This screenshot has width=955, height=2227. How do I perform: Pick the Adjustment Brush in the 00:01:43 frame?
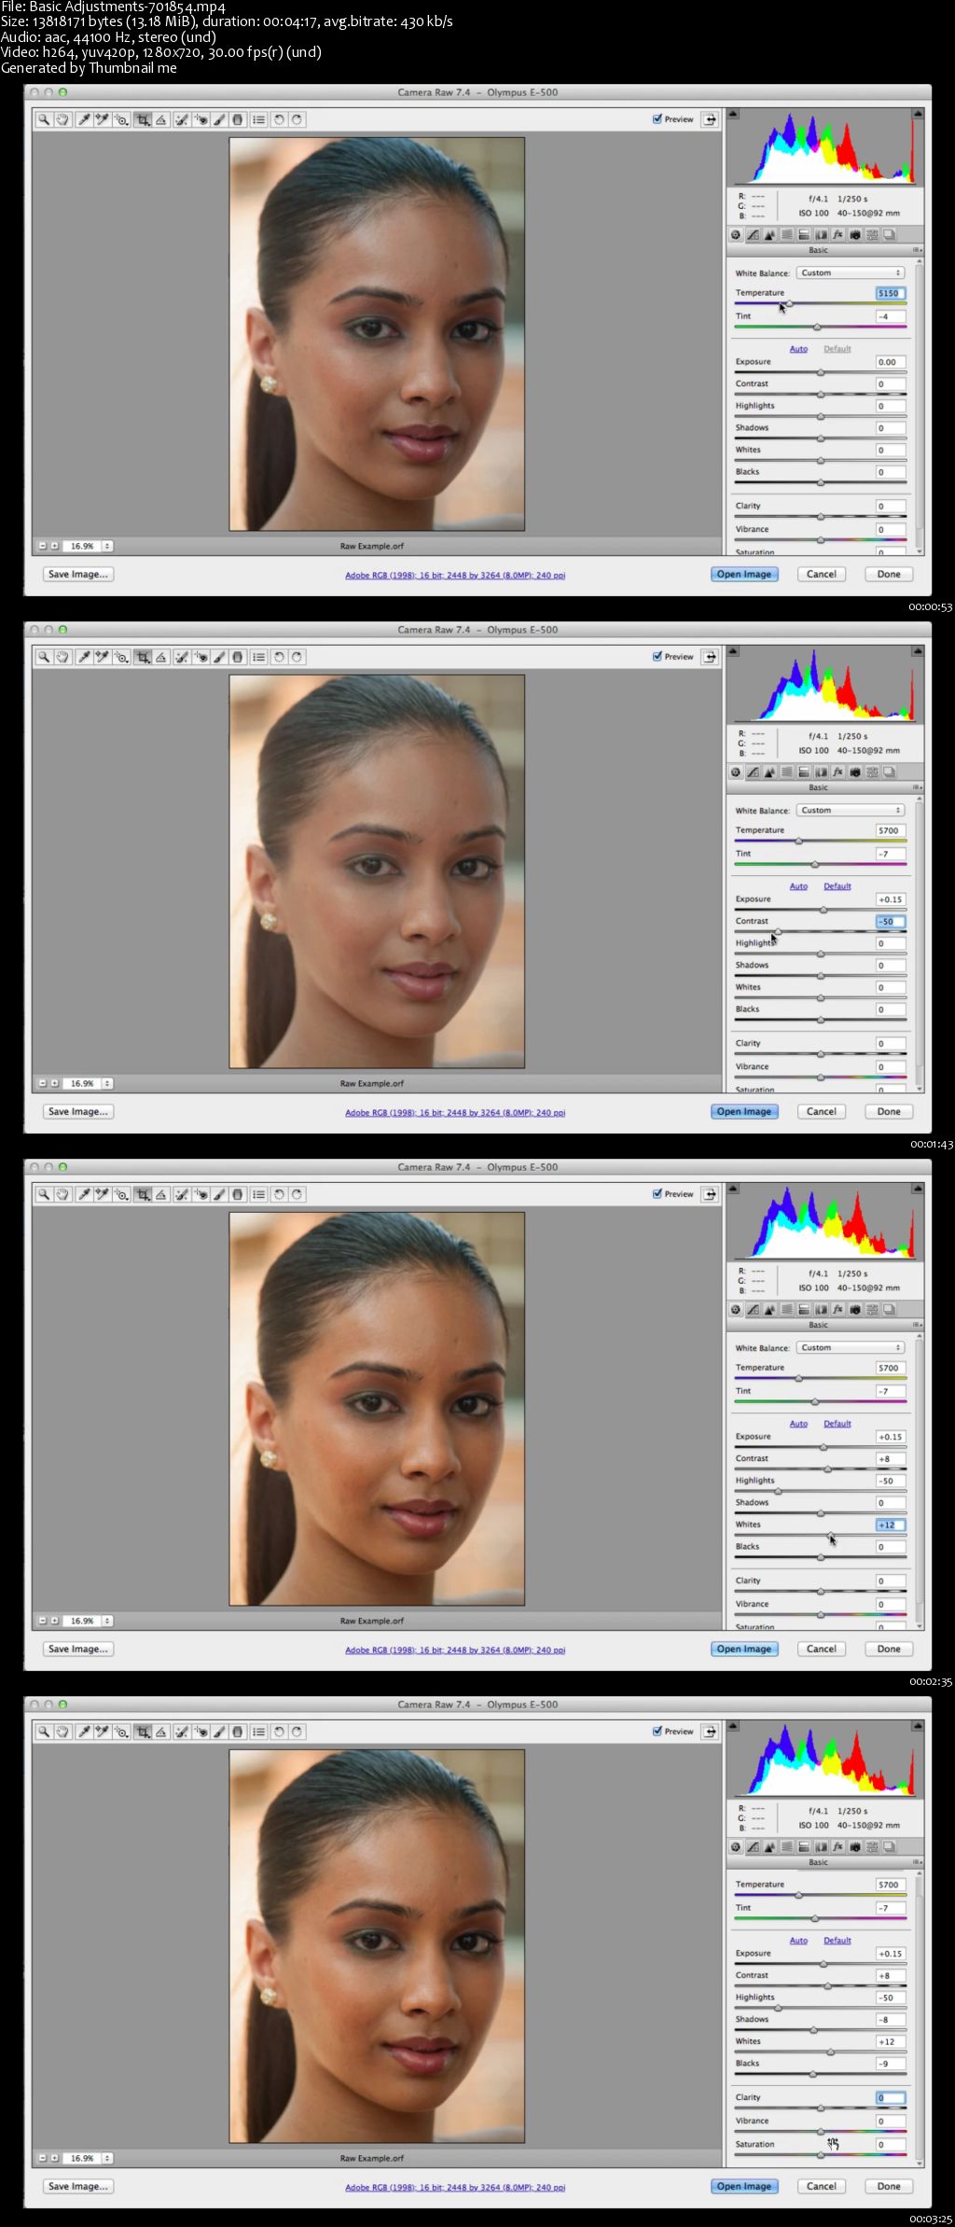(219, 657)
